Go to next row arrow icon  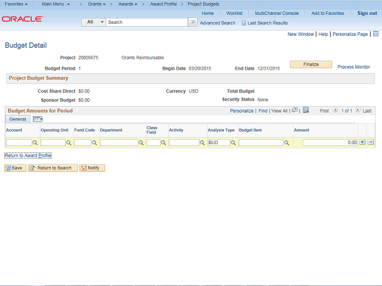[x=358, y=110]
